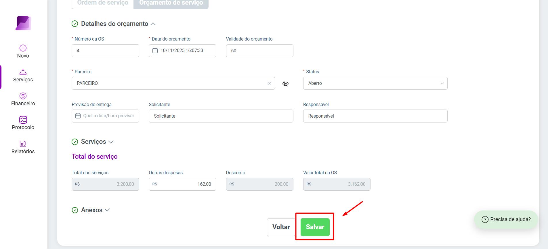Open the Previsão de entrega date picker
The width and height of the screenshot is (548, 249).
click(105, 116)
